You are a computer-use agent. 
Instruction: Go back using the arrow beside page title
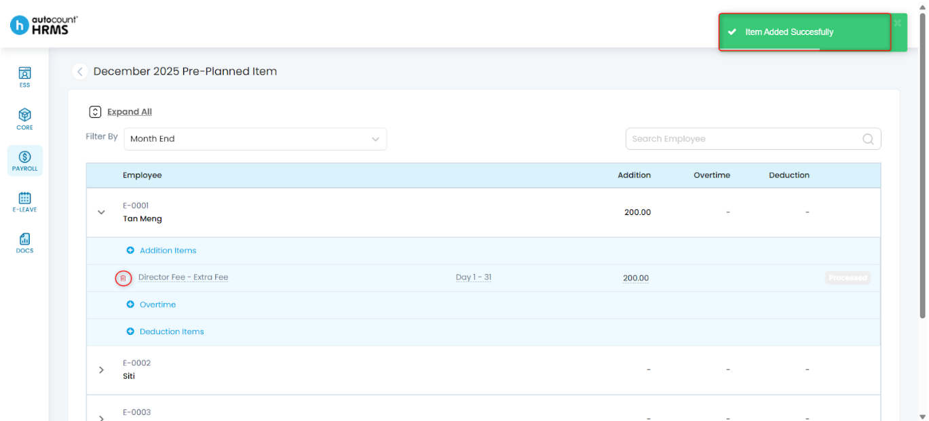[x=79, y=71]
